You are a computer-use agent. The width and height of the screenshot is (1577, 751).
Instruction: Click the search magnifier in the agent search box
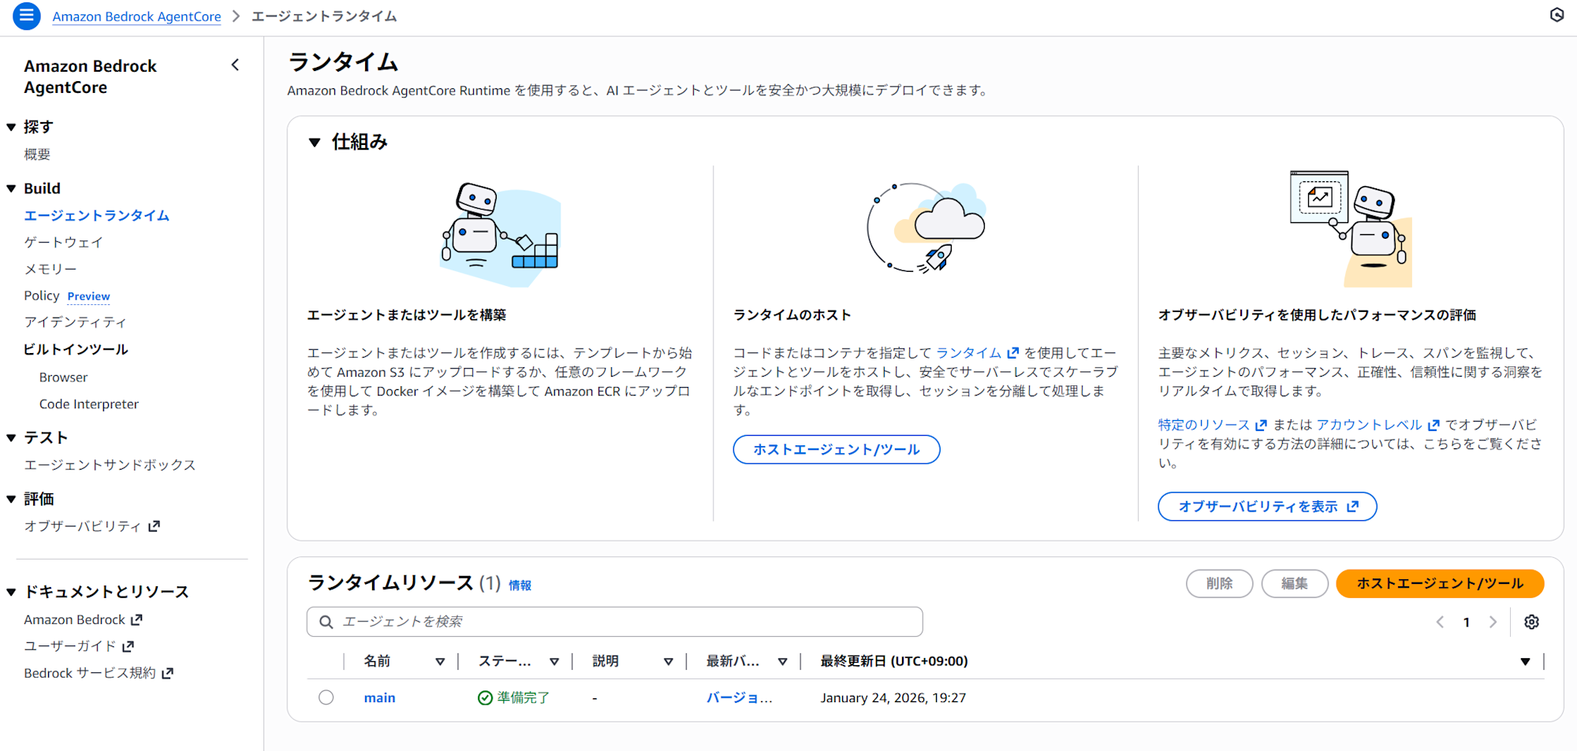click(x=326, y=621)
